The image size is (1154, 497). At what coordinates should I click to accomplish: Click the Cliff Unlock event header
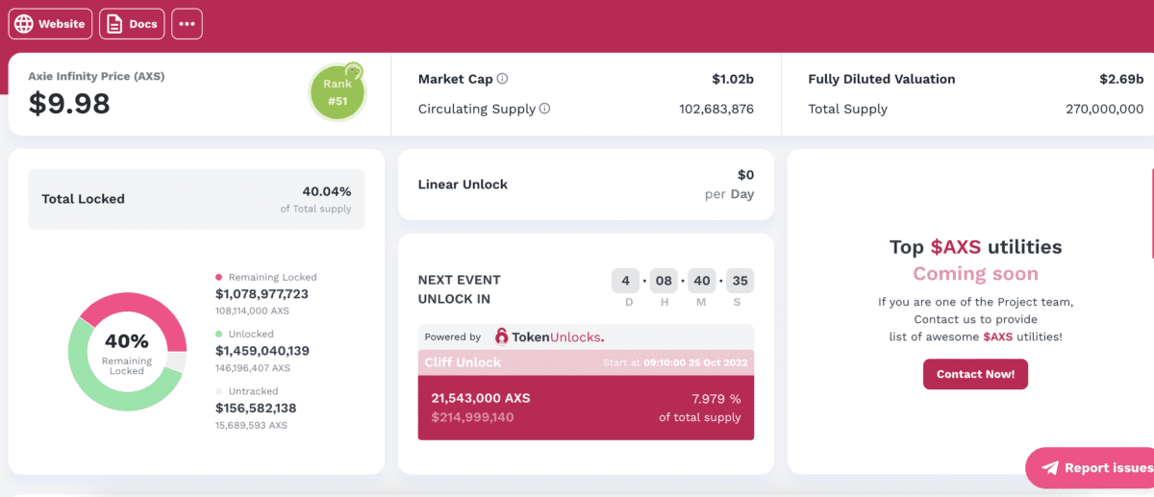click(x=586, y=362)
